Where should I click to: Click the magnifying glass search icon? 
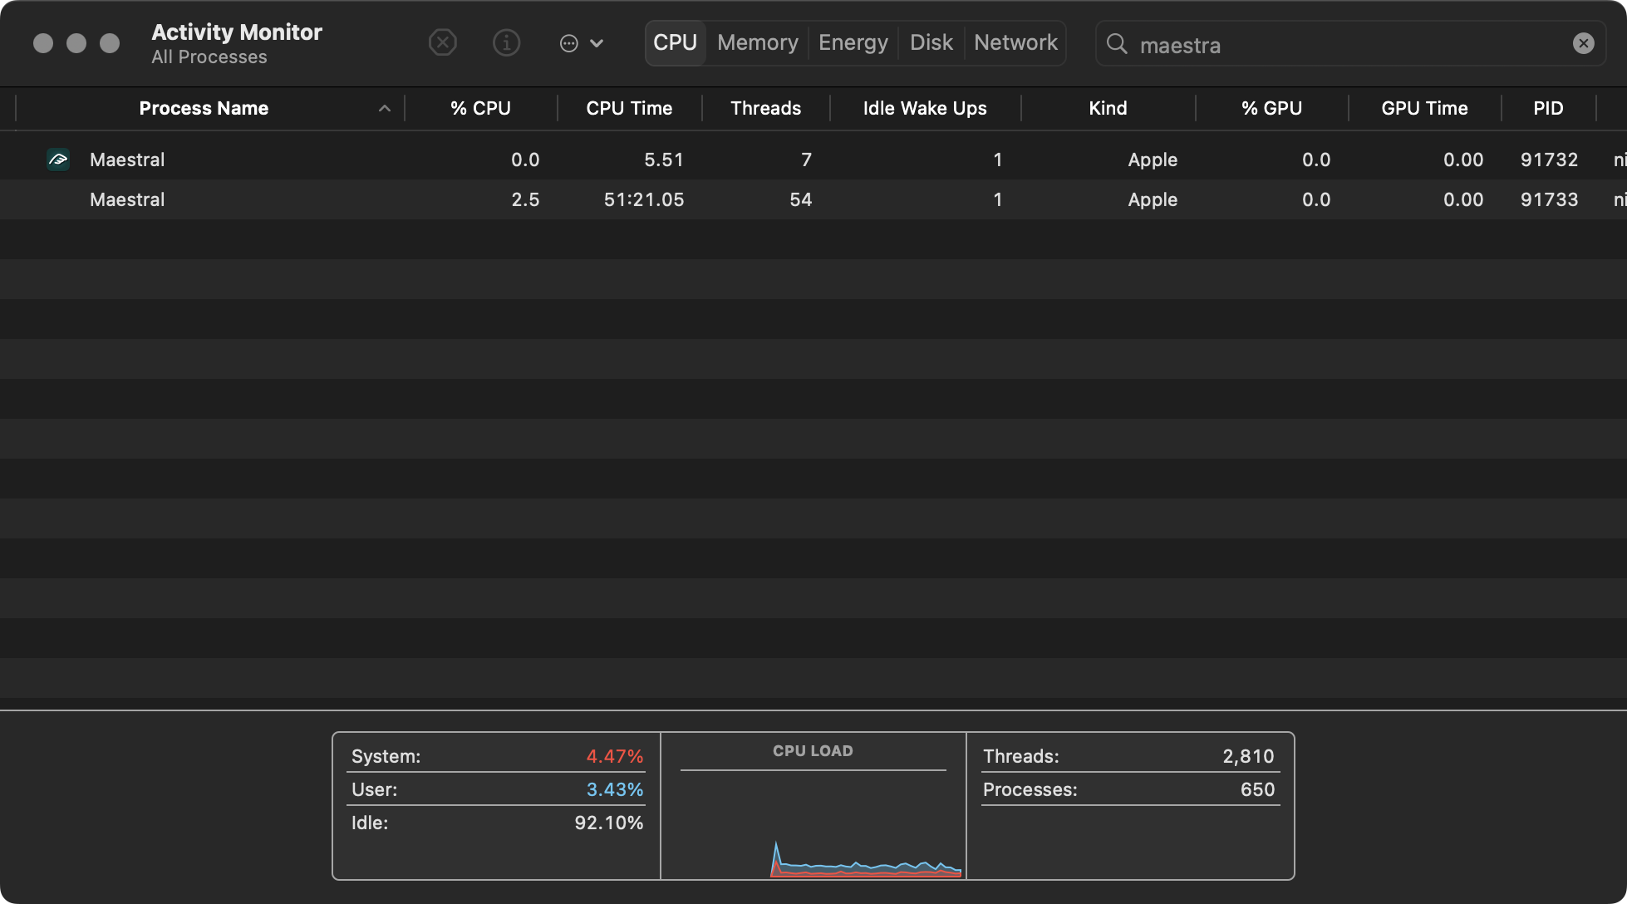click(1117, 44)
